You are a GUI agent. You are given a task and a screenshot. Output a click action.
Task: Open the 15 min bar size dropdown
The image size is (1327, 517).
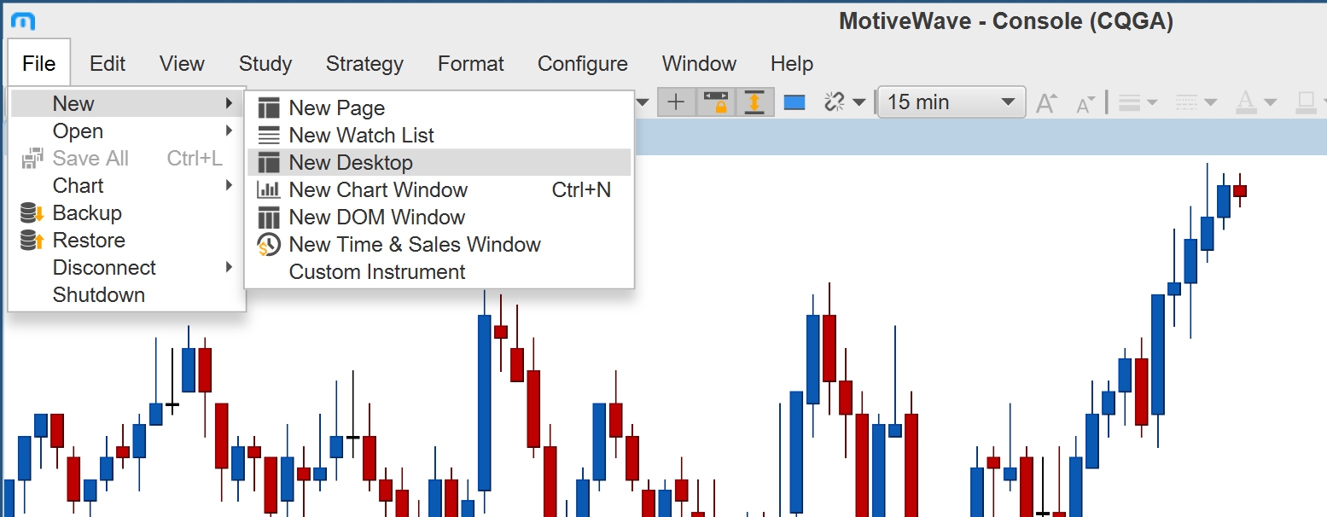(952, 102)
